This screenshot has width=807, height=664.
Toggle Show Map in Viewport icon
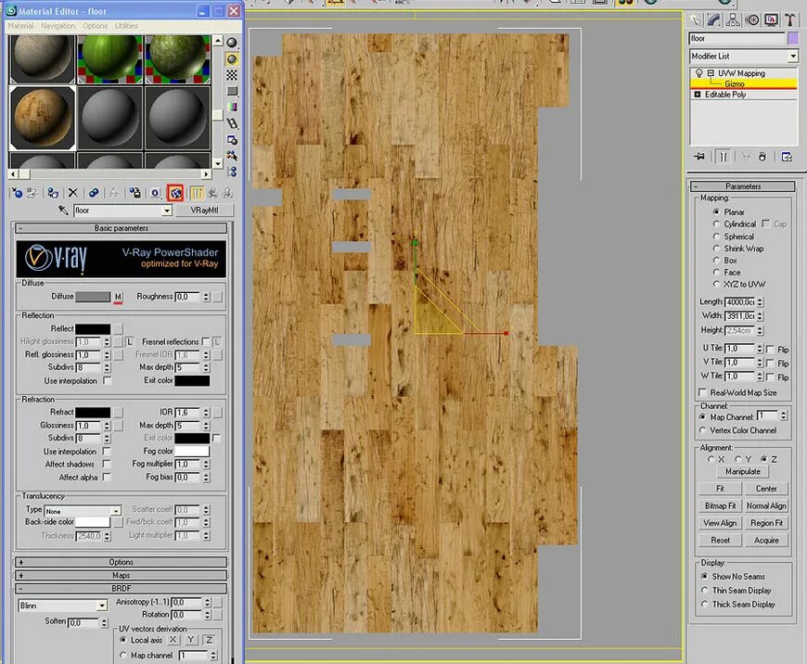[175, 193]
